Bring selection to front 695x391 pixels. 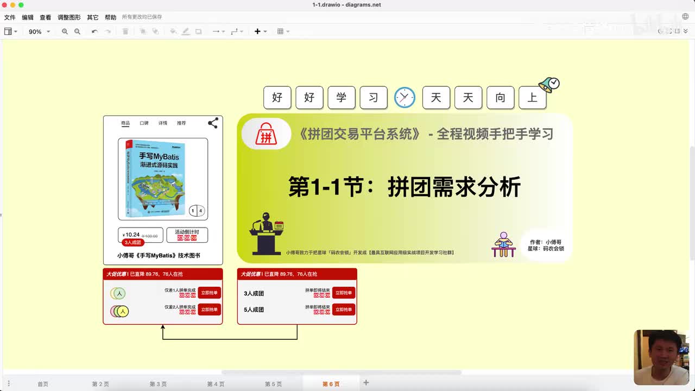pos(143,31)
